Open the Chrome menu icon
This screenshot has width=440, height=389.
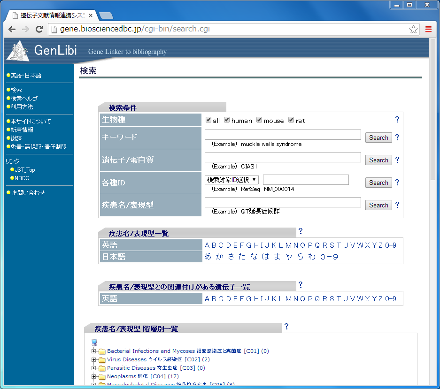(428, 29)
